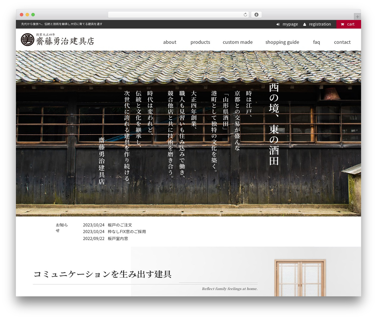Open the 板戸室内窓 news item

click(x=118, y=238)
